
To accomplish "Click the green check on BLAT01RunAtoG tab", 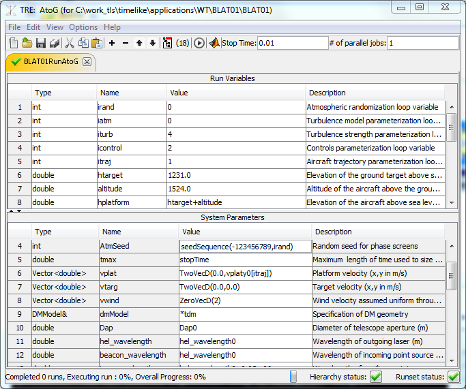I will click(16, 61).
